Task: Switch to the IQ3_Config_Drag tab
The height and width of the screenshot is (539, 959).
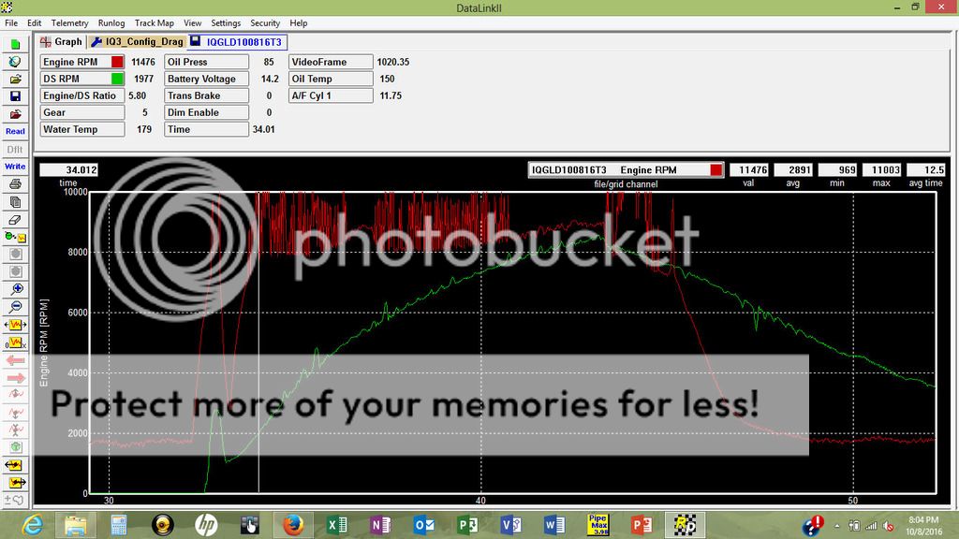Action: pos(137,42)
